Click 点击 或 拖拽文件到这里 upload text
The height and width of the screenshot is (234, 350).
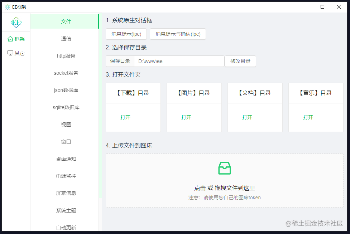point(224,188)
